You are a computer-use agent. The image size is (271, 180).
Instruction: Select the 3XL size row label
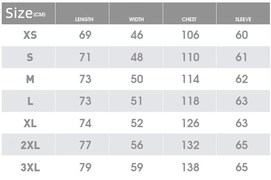(x=30, y=167)
